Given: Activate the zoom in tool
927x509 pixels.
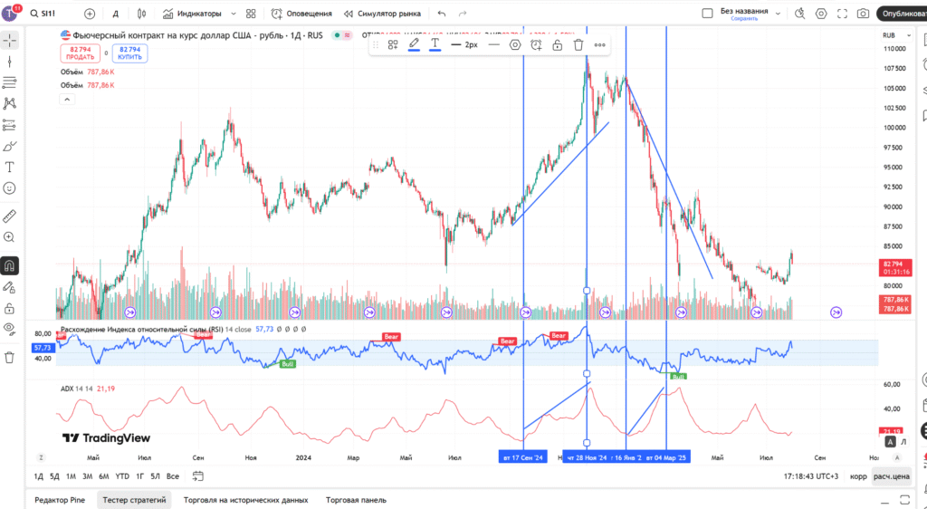Looking at the screenshot, I should pos(9,237).
